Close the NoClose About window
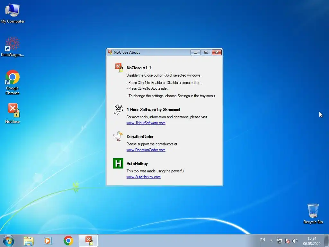 pos(217,52)
